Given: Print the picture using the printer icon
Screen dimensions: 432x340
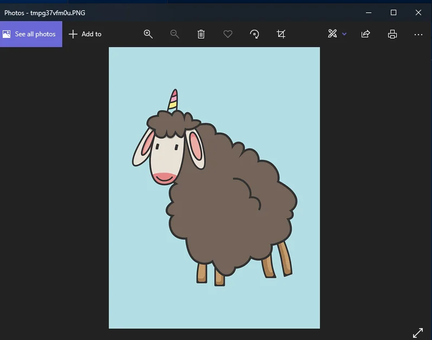Looking at the screenshot, I should point(392,34).
